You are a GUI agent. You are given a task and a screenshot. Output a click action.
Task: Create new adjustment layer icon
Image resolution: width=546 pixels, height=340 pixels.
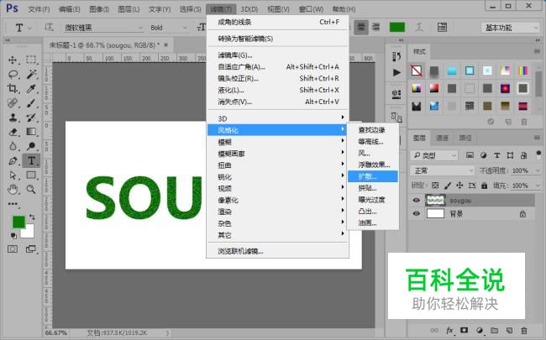[x=480, y=330]
